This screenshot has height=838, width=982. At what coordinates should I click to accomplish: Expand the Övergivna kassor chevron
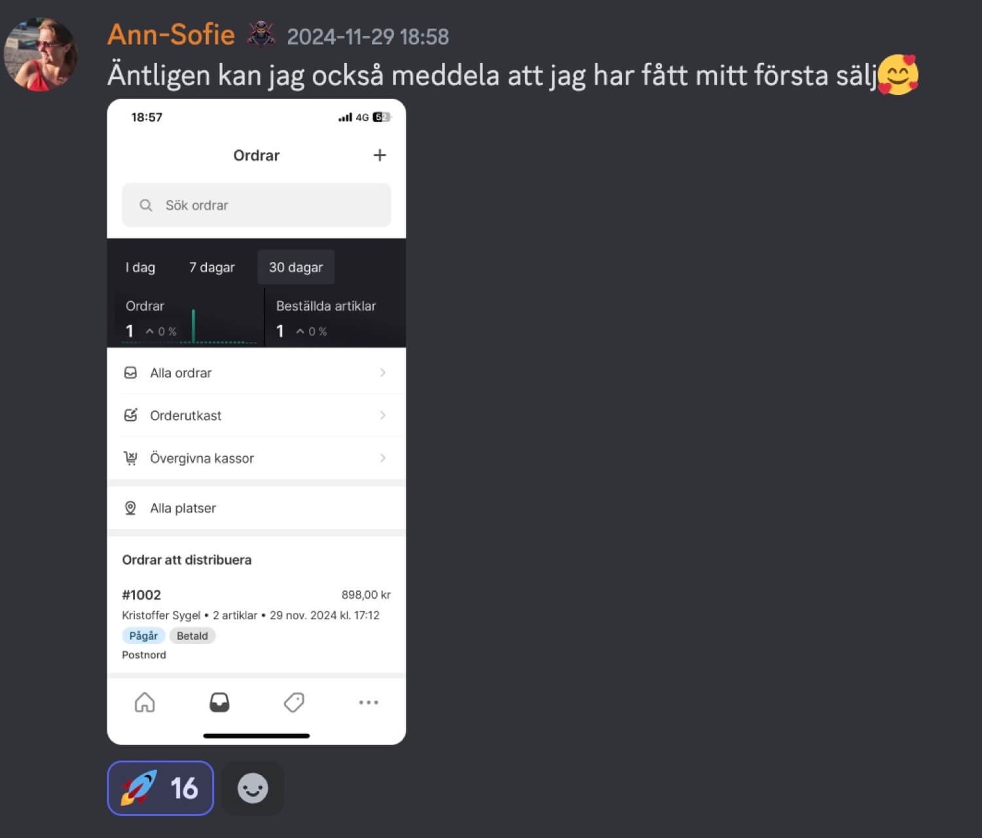tap(383, 458)
